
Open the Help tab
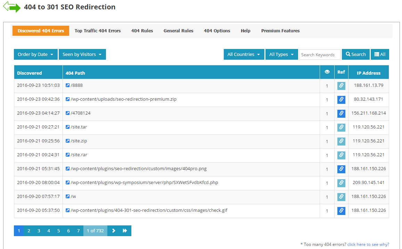(245, 31)
